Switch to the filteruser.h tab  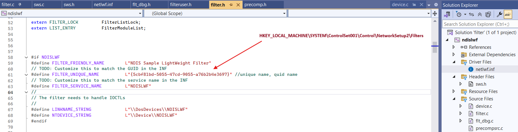[181, 5]
